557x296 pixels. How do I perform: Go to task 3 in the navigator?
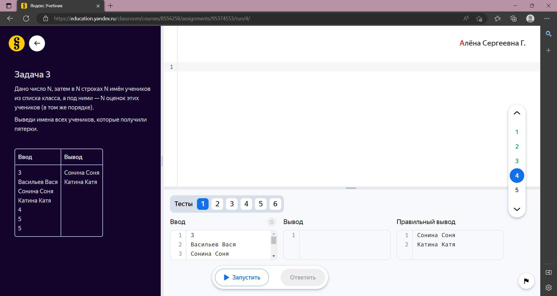pyautogui.click(x=517, y=161)
